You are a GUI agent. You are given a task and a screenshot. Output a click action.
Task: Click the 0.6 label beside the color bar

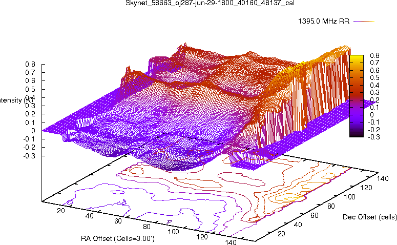pyautogui.click(x=374, y=70)
